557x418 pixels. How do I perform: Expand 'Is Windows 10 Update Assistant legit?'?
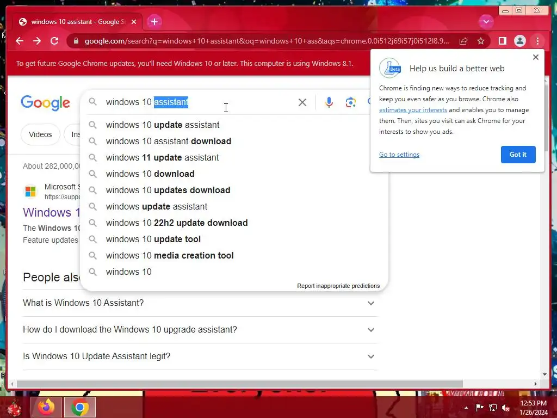pos(200,356)
